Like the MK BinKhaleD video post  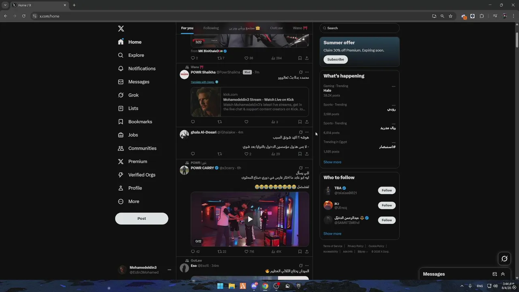[x=246, y=58]
